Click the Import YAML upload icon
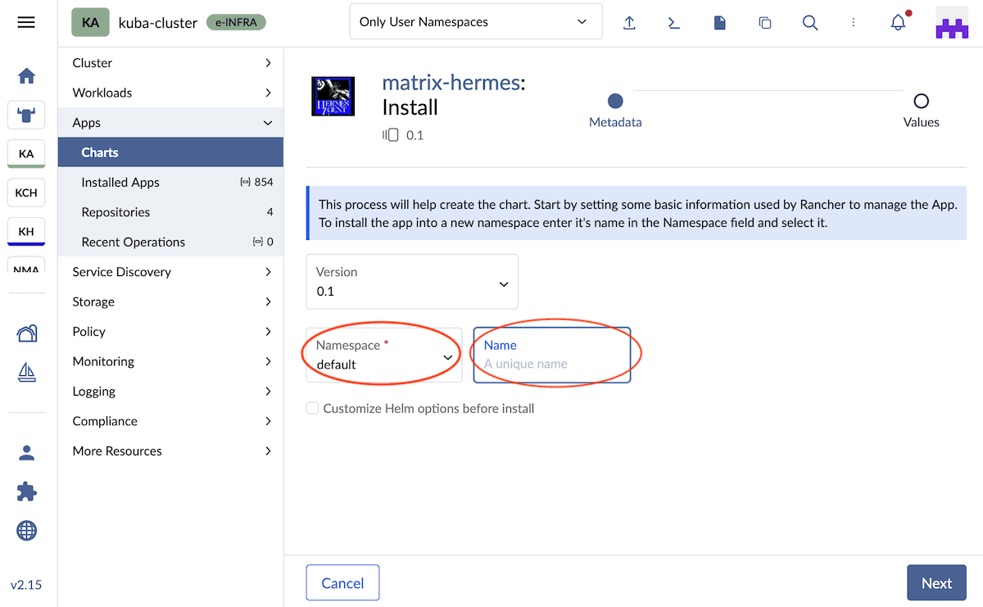This screenshot has height=607, width=983. [629, 23]
